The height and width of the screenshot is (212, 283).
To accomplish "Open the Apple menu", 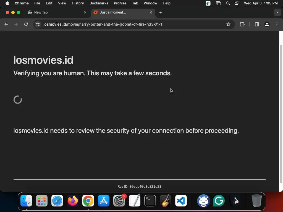I will coord(7,3).
